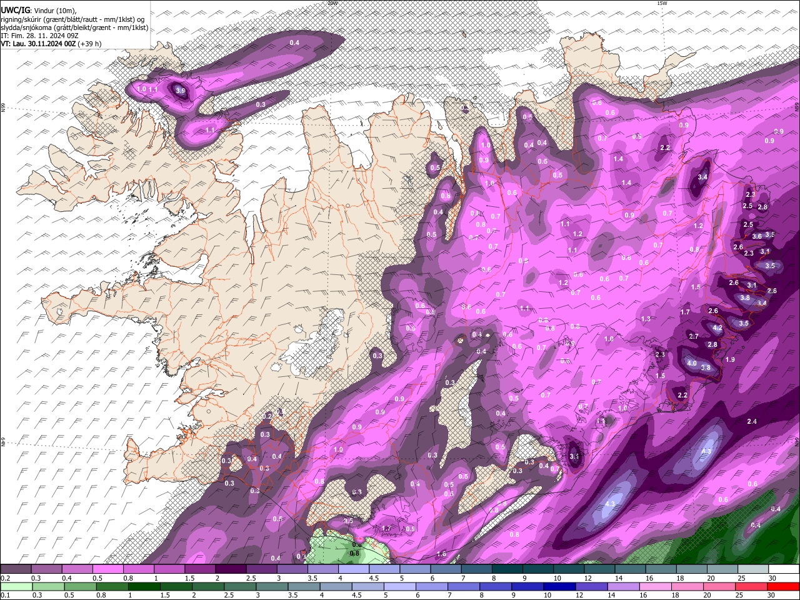The height and width of the screenshot is (600, 800).
Task: Pick upper legend swatch starting at 4
Action: [x=354, y=569]
